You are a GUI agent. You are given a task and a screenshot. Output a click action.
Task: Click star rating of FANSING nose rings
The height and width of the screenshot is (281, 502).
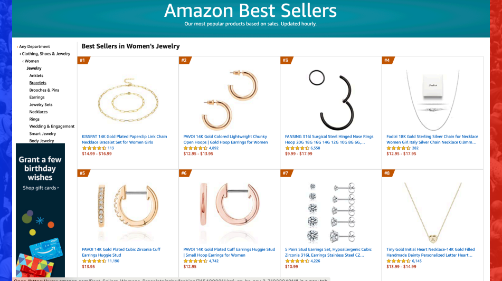297,148
